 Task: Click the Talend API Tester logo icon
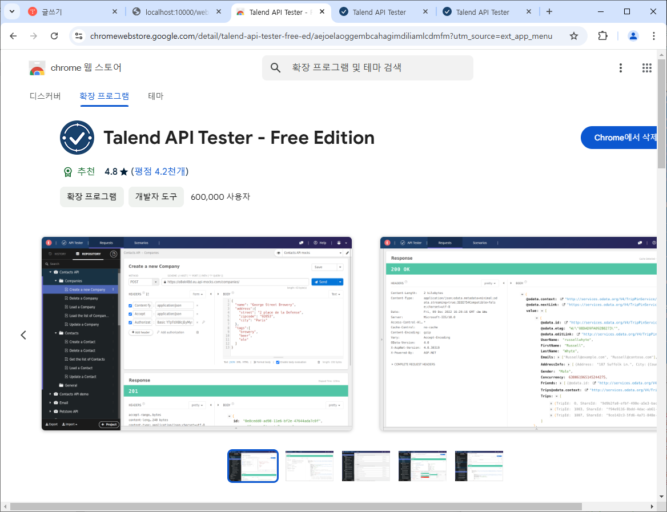click(77, 138)
